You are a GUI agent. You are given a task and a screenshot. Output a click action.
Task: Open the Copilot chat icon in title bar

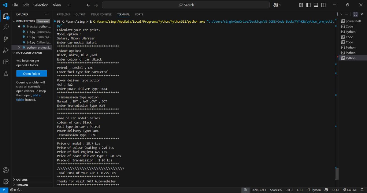coord(275,5)
